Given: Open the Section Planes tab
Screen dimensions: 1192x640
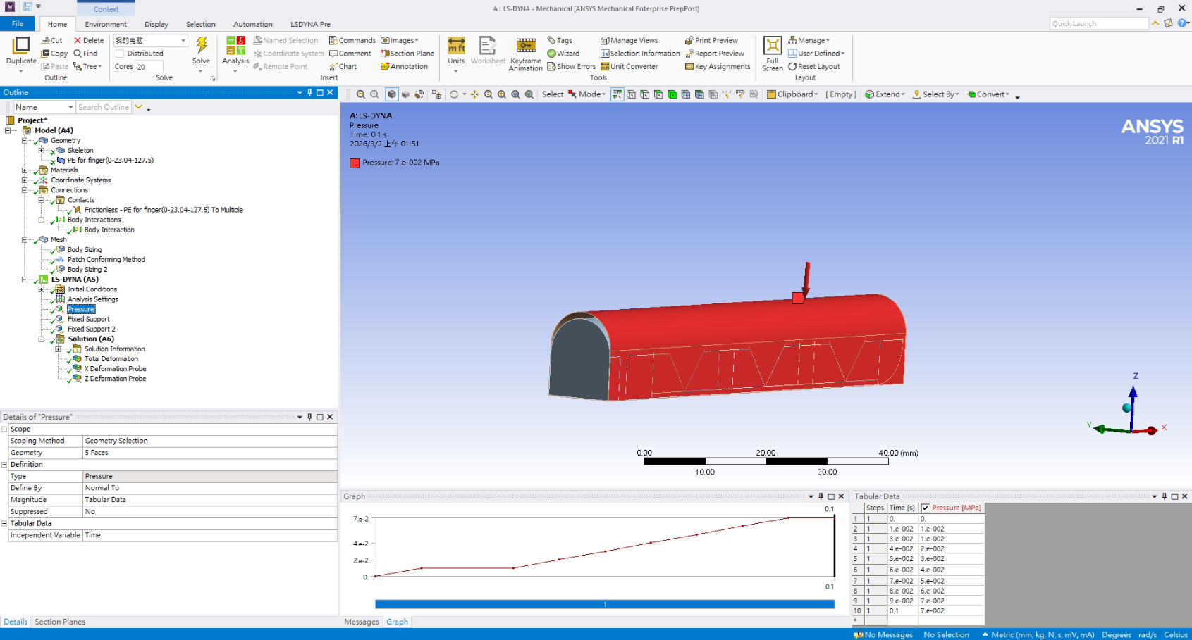Looking at the screenshot, I should (x=60, y=622).
